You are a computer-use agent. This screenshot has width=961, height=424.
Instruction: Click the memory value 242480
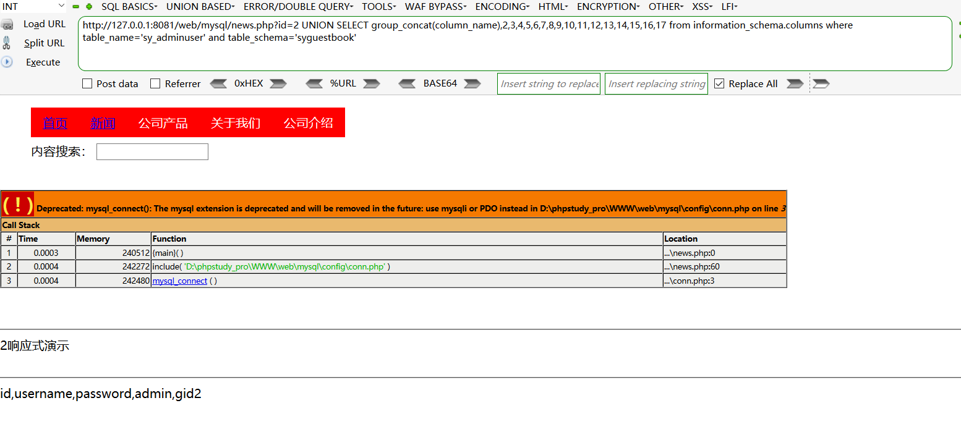click(136, 281)
